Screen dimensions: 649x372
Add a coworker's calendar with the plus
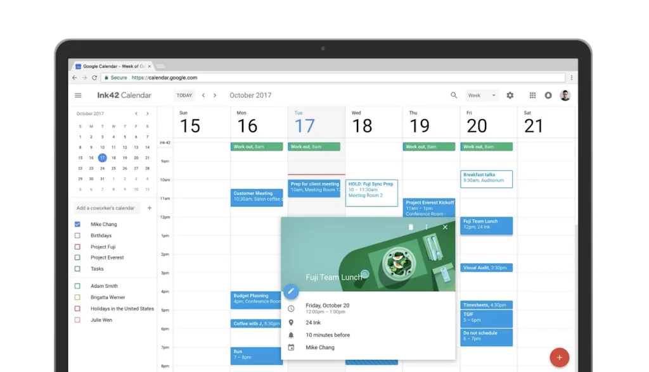[x=150, y=208]
